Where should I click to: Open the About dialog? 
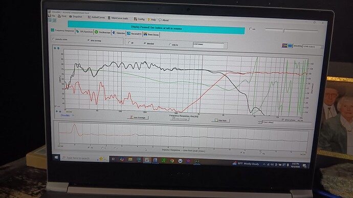coord(164,20)
